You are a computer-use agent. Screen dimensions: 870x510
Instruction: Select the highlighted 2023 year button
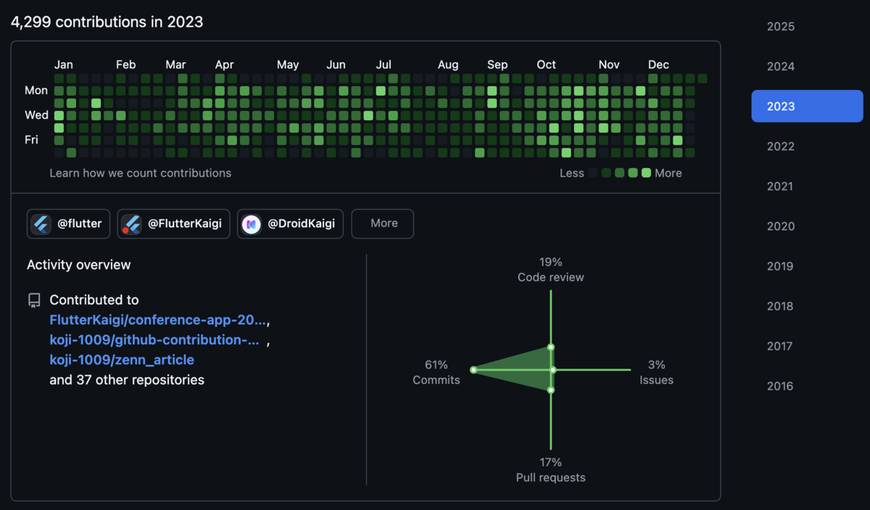point(807,106)
